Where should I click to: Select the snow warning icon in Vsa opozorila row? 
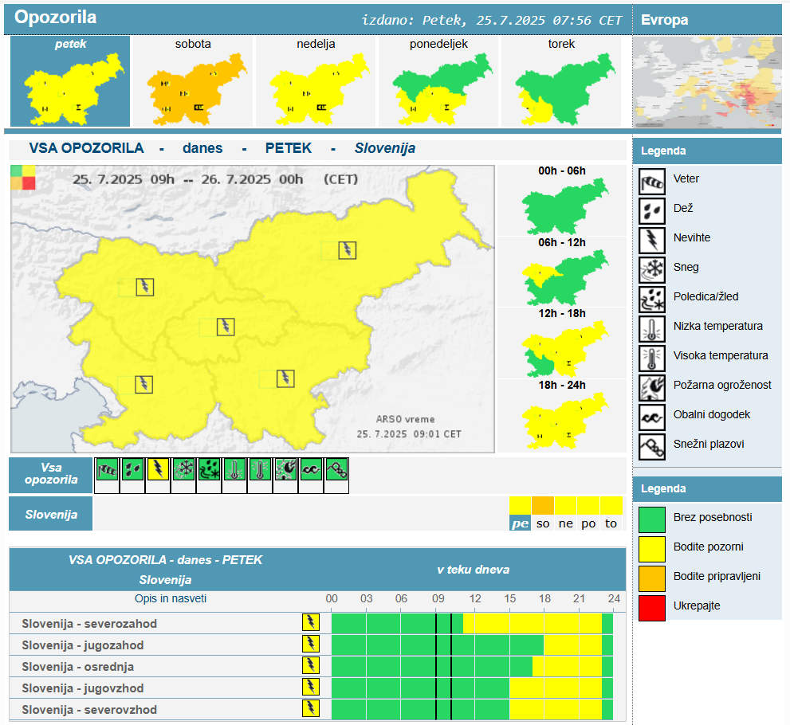[x=184, y=469]
